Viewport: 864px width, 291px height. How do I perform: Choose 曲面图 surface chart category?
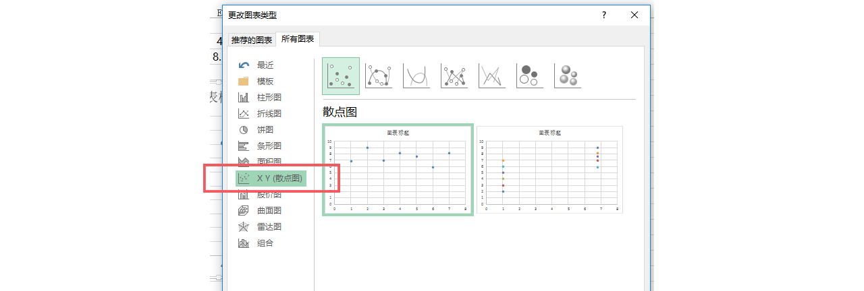[x=269, y=211]
